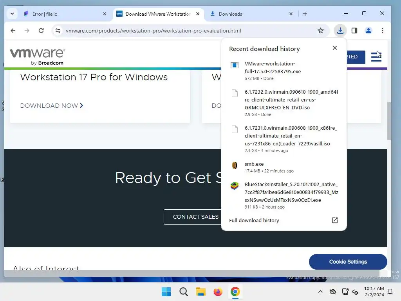Close the Error | file.io tab

(104, 14)
